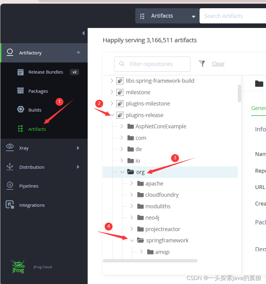The height and width of the screenshot is (284, 266).
Task: Open Builds in sidebar
Action: click(x=35, y=110)
